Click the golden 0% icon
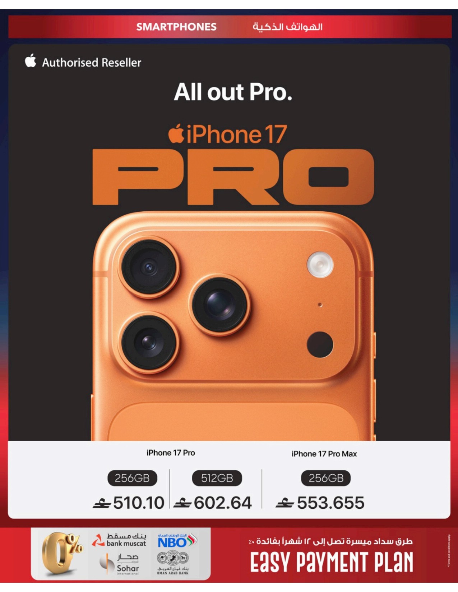458x592 pixels. tap(61, 553)
